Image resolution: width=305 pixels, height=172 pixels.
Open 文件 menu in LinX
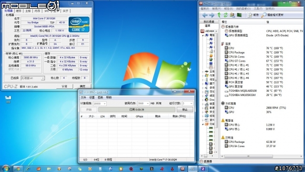point(83,97)
